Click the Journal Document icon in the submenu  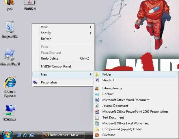[97, 106]
